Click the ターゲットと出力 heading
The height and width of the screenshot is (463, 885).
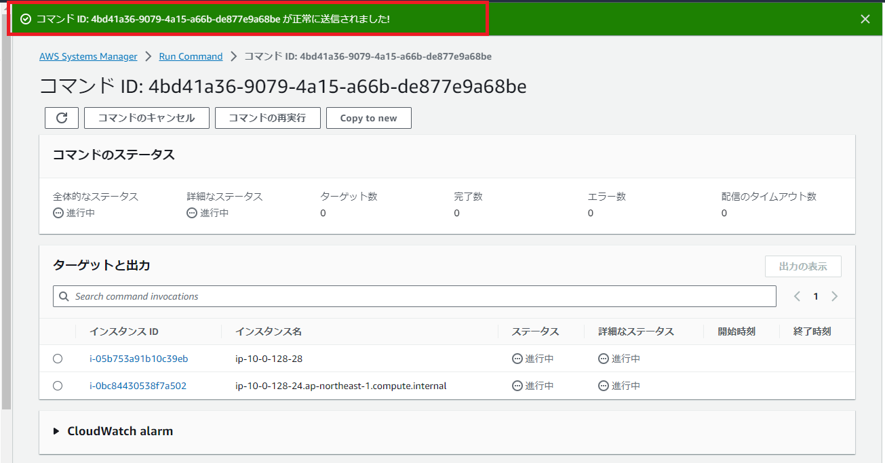(x=102, y=266)
